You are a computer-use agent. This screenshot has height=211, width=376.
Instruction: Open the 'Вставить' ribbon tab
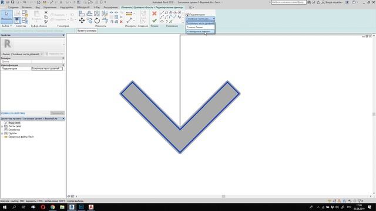(27, 8)
